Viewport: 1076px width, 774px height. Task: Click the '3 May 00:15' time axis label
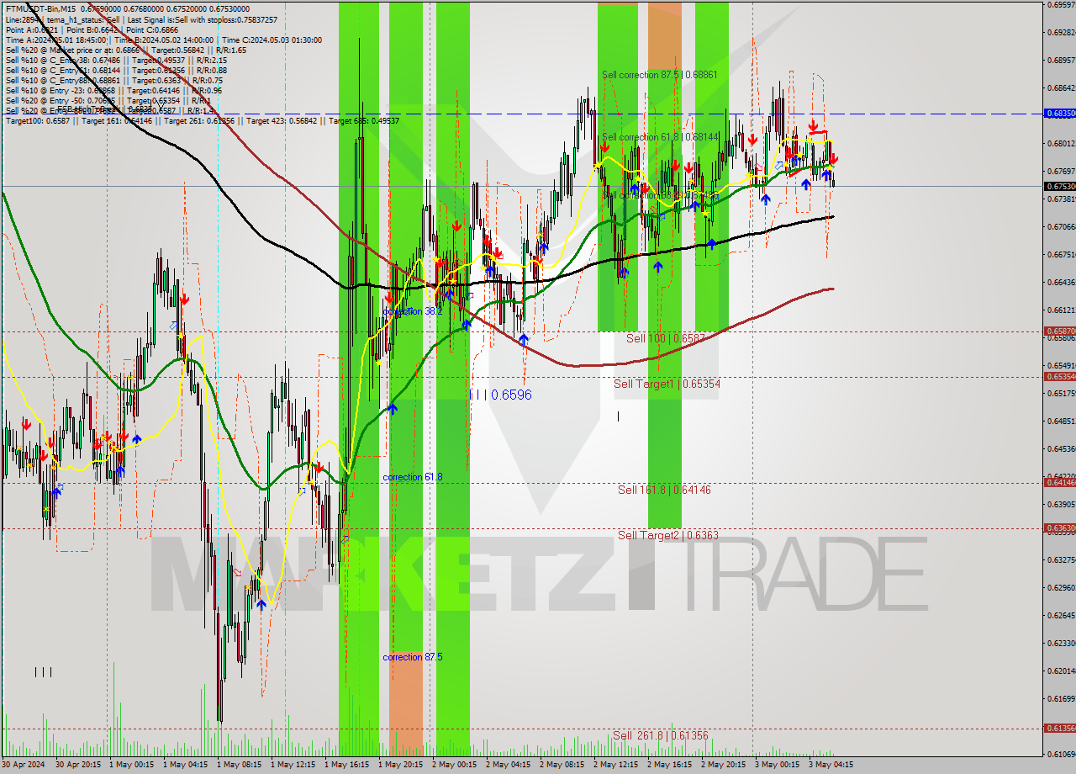pos(778,765)
